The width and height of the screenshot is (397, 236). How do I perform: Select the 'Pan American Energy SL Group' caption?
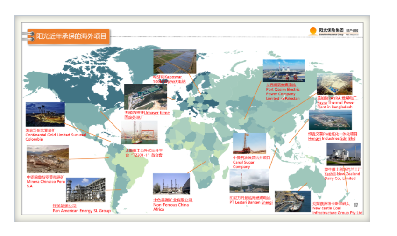coord(82,211)
